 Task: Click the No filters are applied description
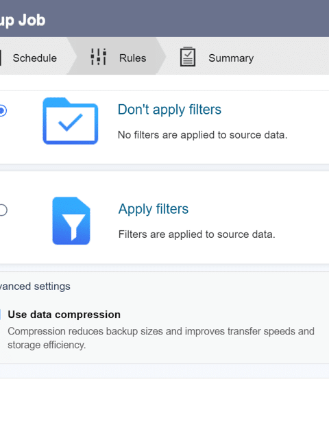click(x=202, y=135)
